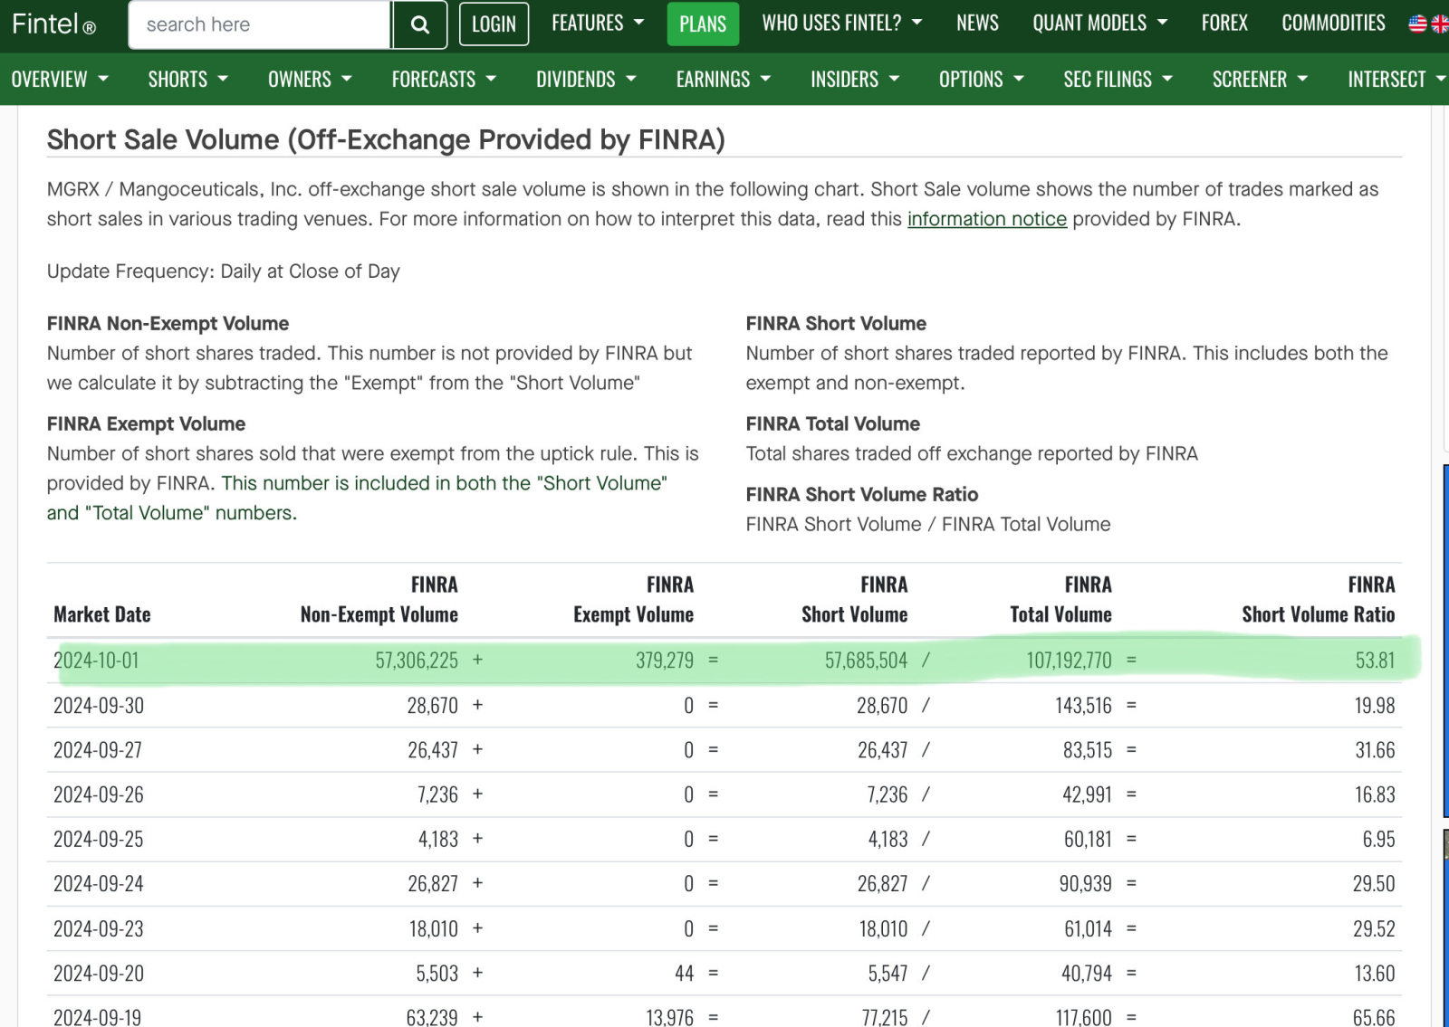Image resolution: width=1449 pixels, height=1027 pixels.
Task: Select the 40,794 total volume value
Action: 1087,973
